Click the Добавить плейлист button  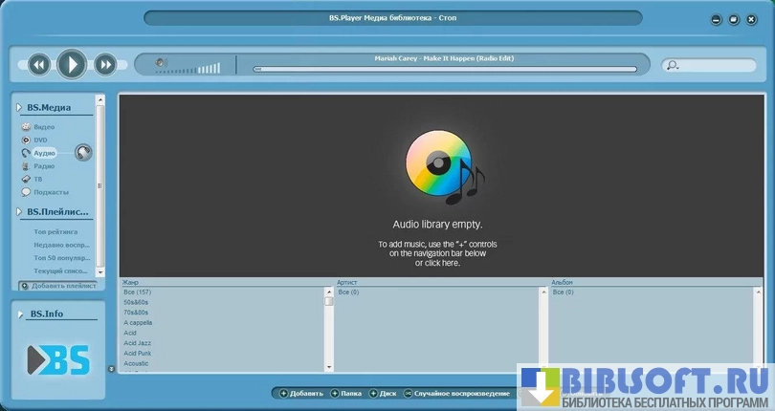pos(57,286)
